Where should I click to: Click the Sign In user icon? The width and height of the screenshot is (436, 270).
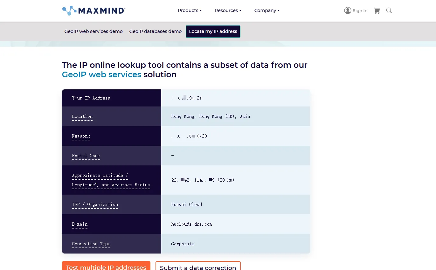tap(348, 10)
